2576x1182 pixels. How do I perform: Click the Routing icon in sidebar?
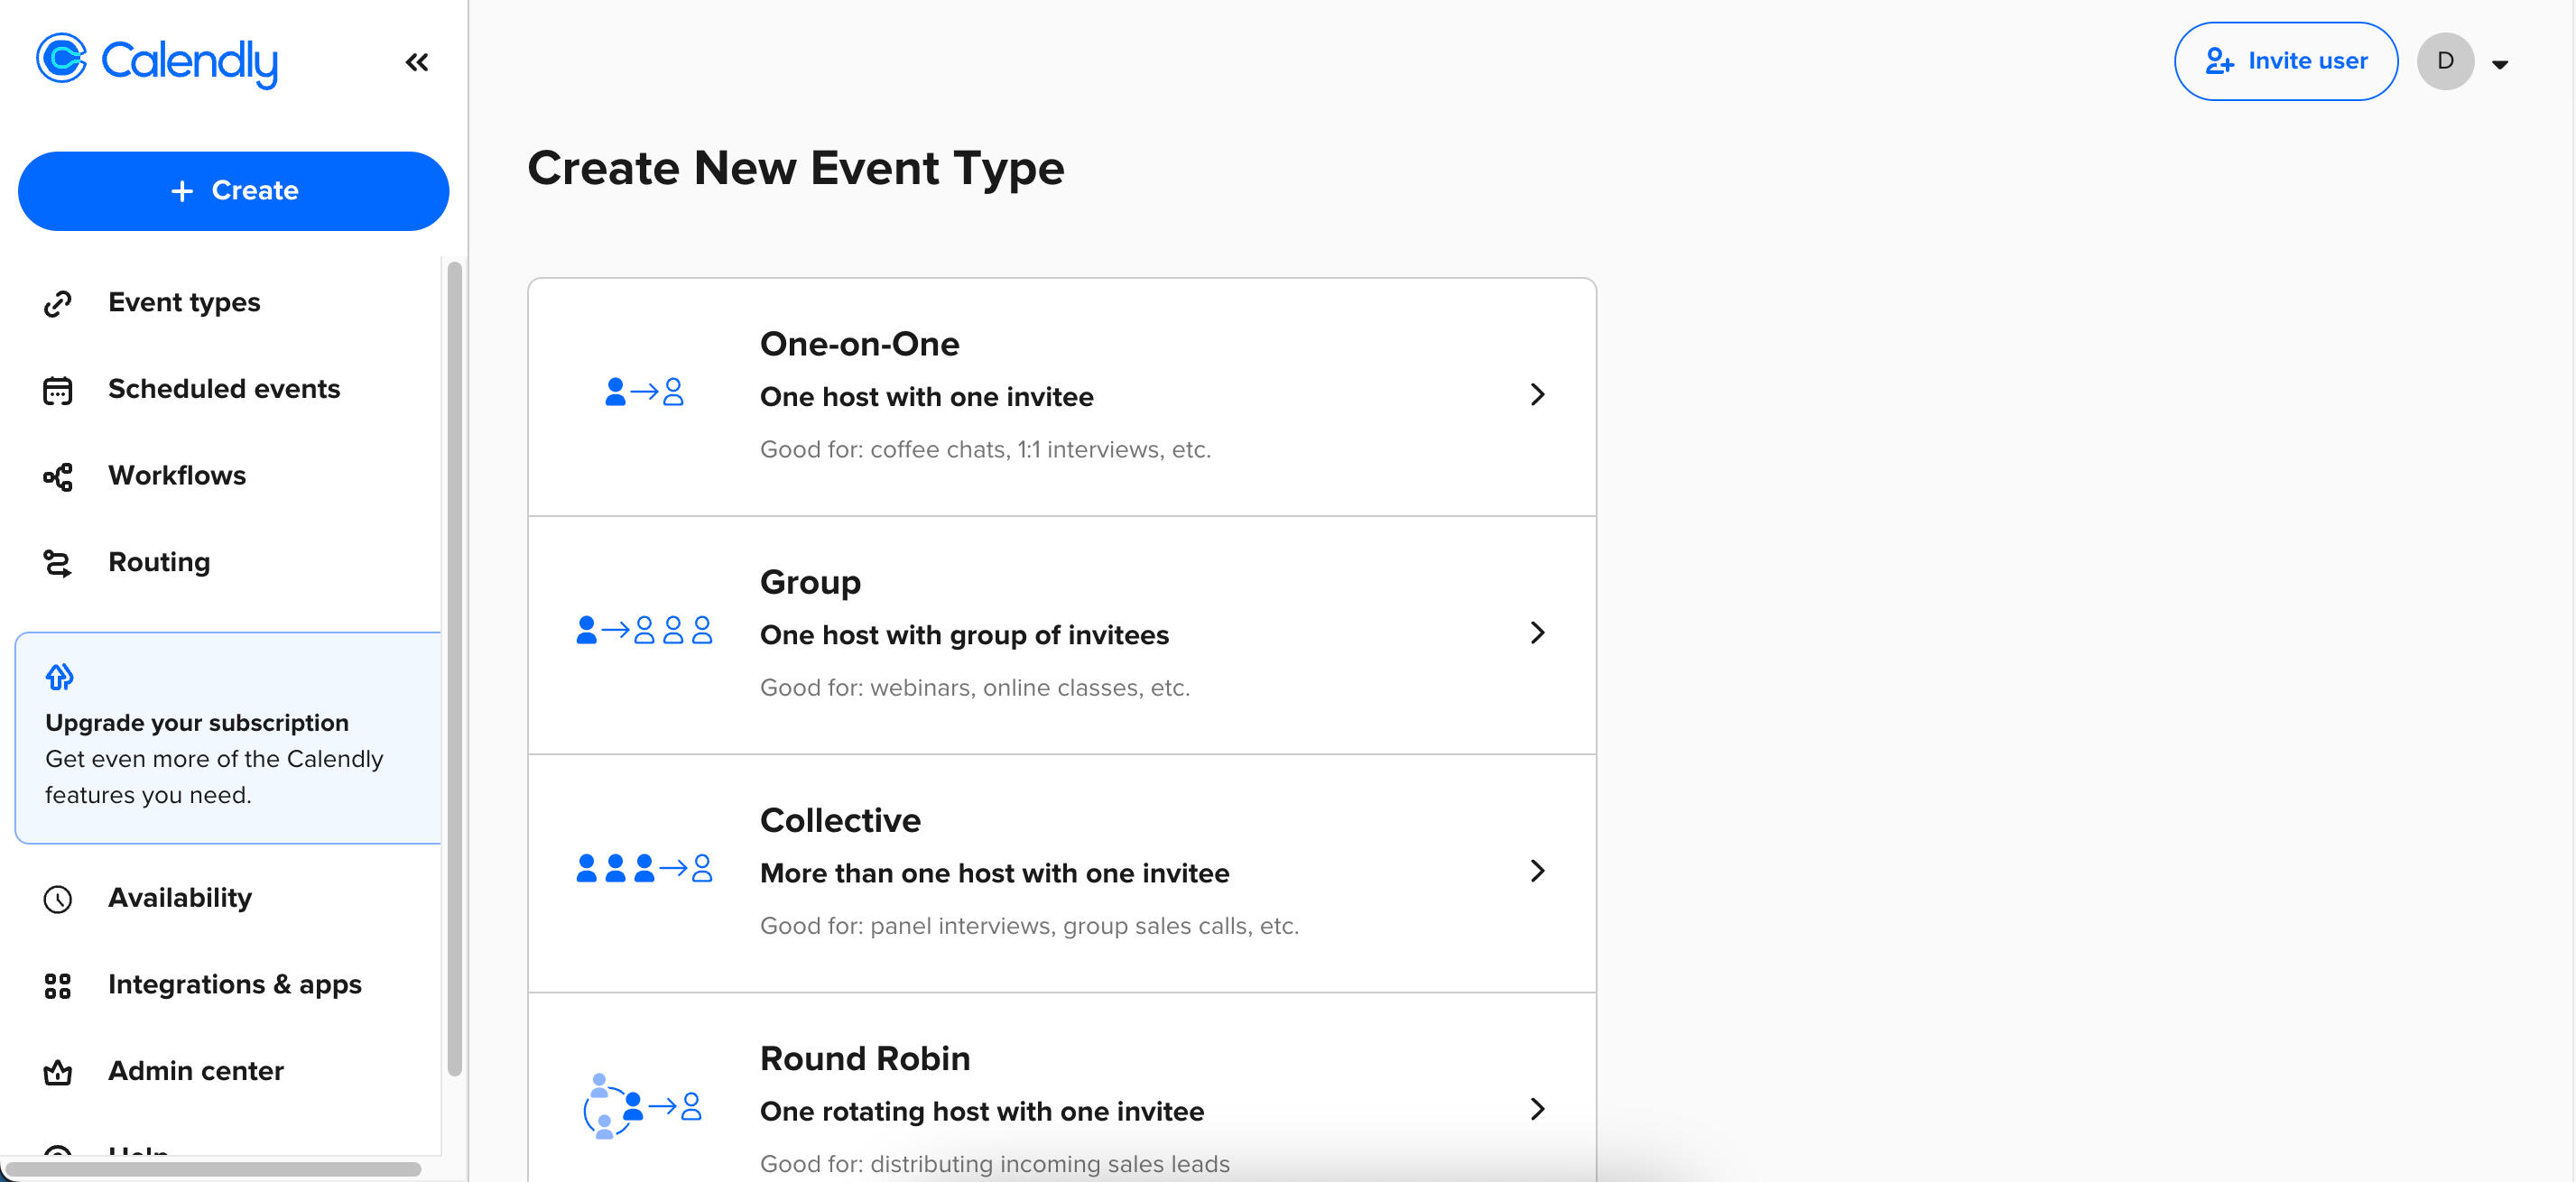(58, 563)
